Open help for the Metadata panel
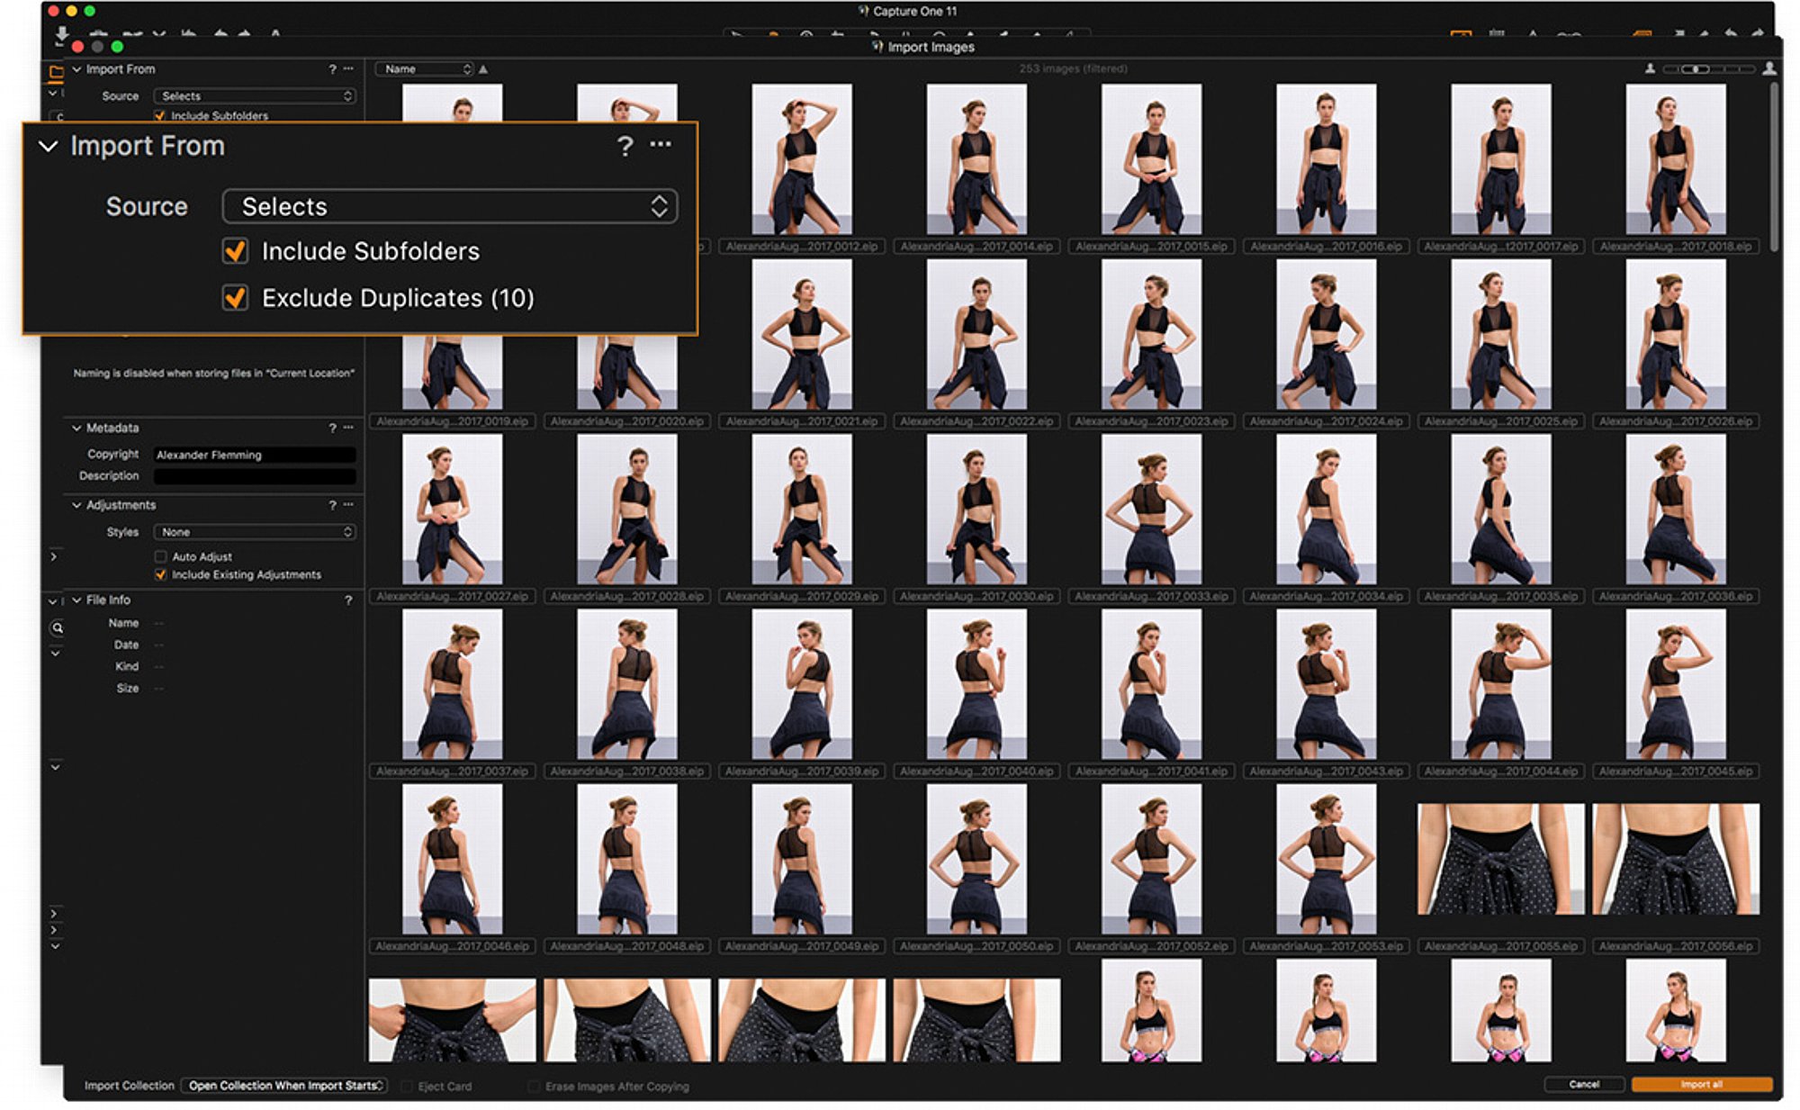 coord(332,429)
